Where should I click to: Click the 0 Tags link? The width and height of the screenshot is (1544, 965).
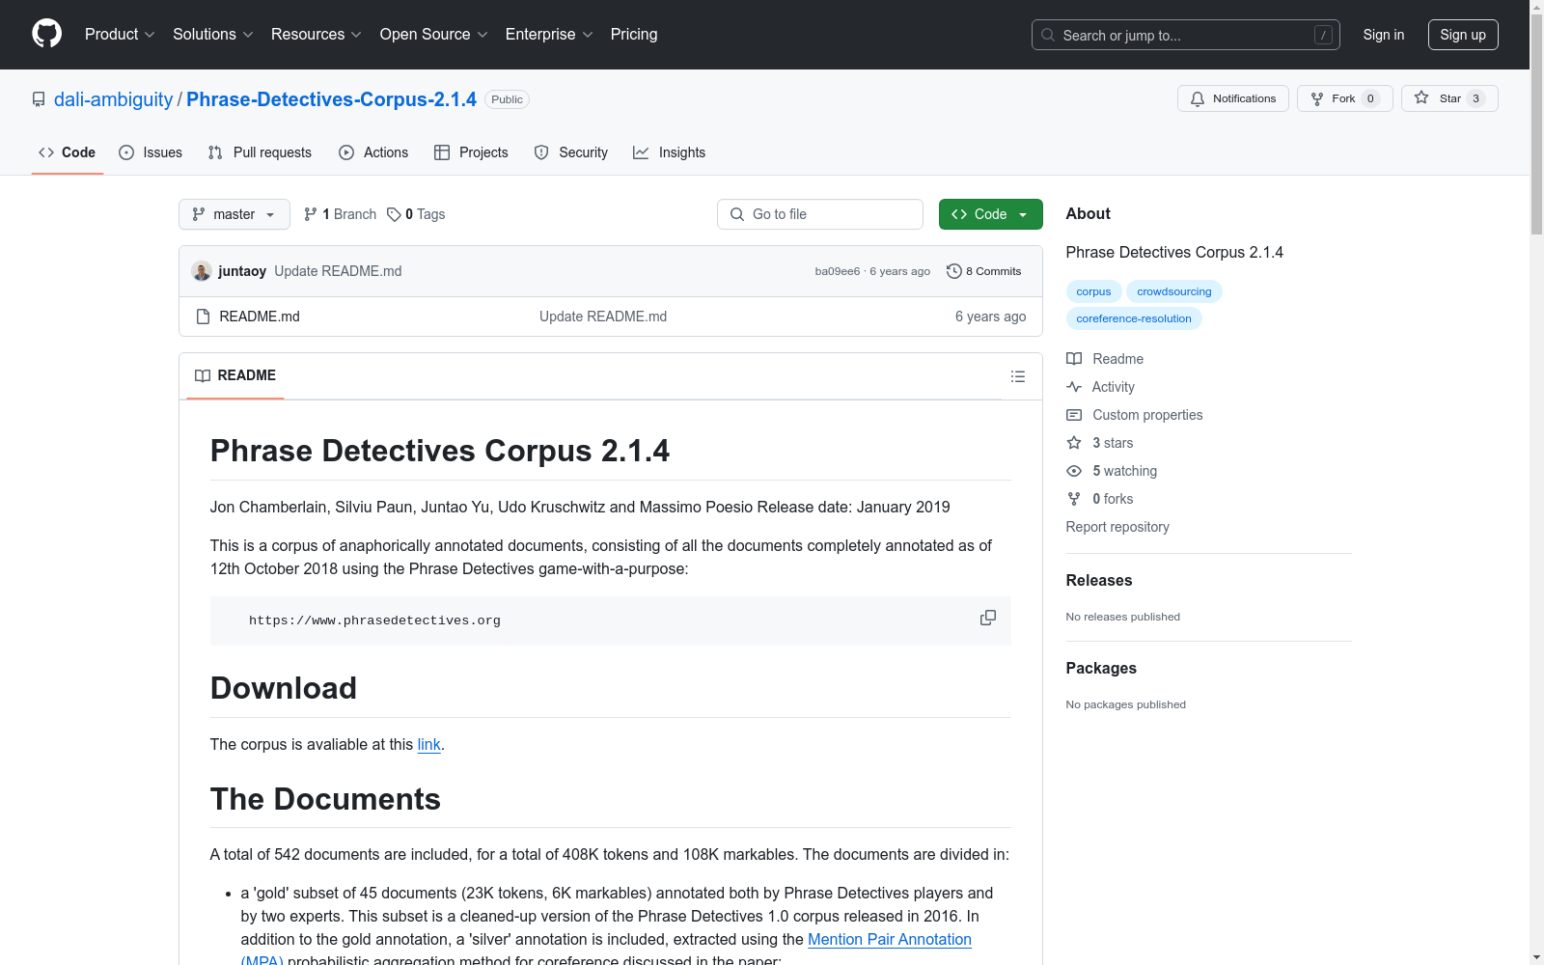[x=416, y=214]
